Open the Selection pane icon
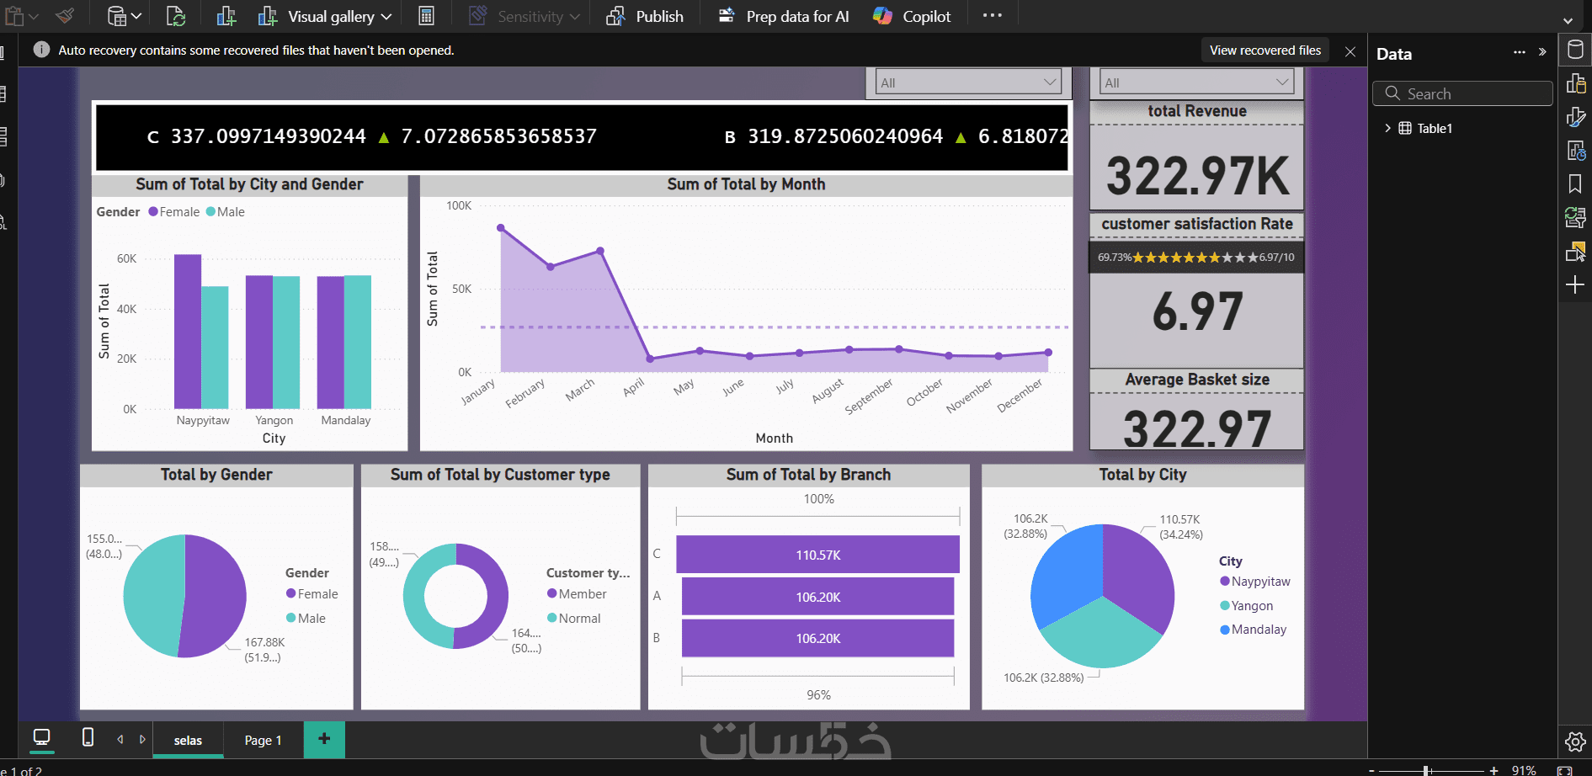Screen dimensions: 1592x776 [1575, 251]
